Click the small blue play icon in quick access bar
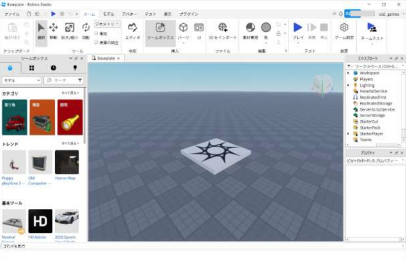This screenshot has width=406, height=259. [x=53, y=14]
